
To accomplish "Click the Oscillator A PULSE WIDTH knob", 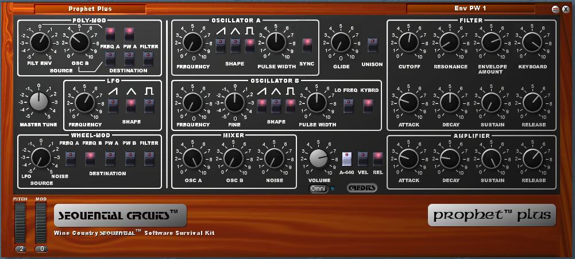I will (276, 42).
